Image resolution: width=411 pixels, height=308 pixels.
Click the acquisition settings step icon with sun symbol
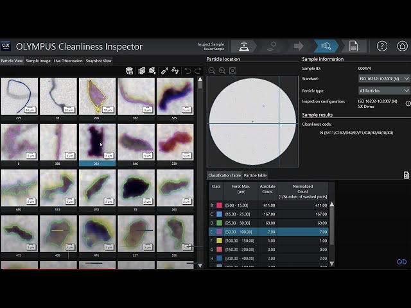coord(272,46)
